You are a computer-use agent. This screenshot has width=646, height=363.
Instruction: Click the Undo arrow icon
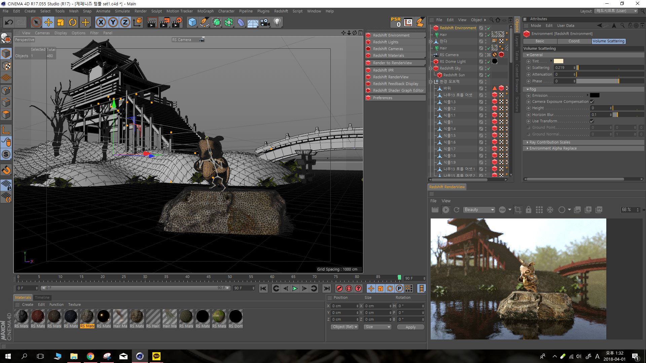point(9,23)
